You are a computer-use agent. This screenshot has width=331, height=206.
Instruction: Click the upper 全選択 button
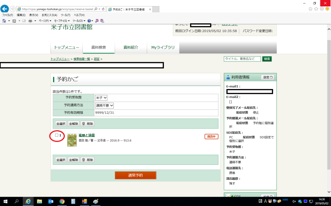61,124
